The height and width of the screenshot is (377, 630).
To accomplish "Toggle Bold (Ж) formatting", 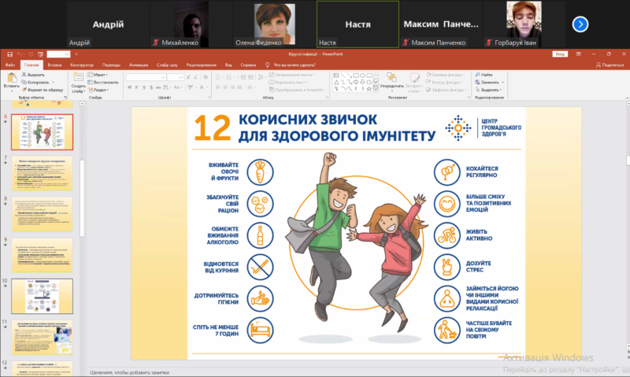I will (129, 87).
